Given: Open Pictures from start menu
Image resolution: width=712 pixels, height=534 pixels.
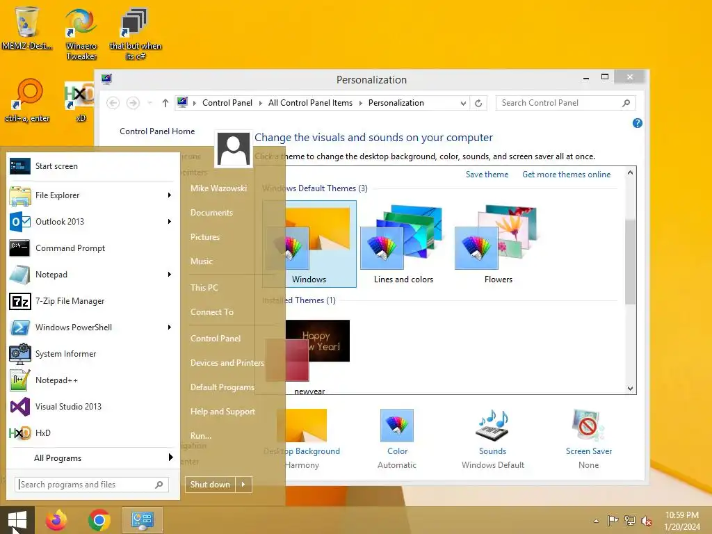Looking at the screenshot, I should coord(205,237).
